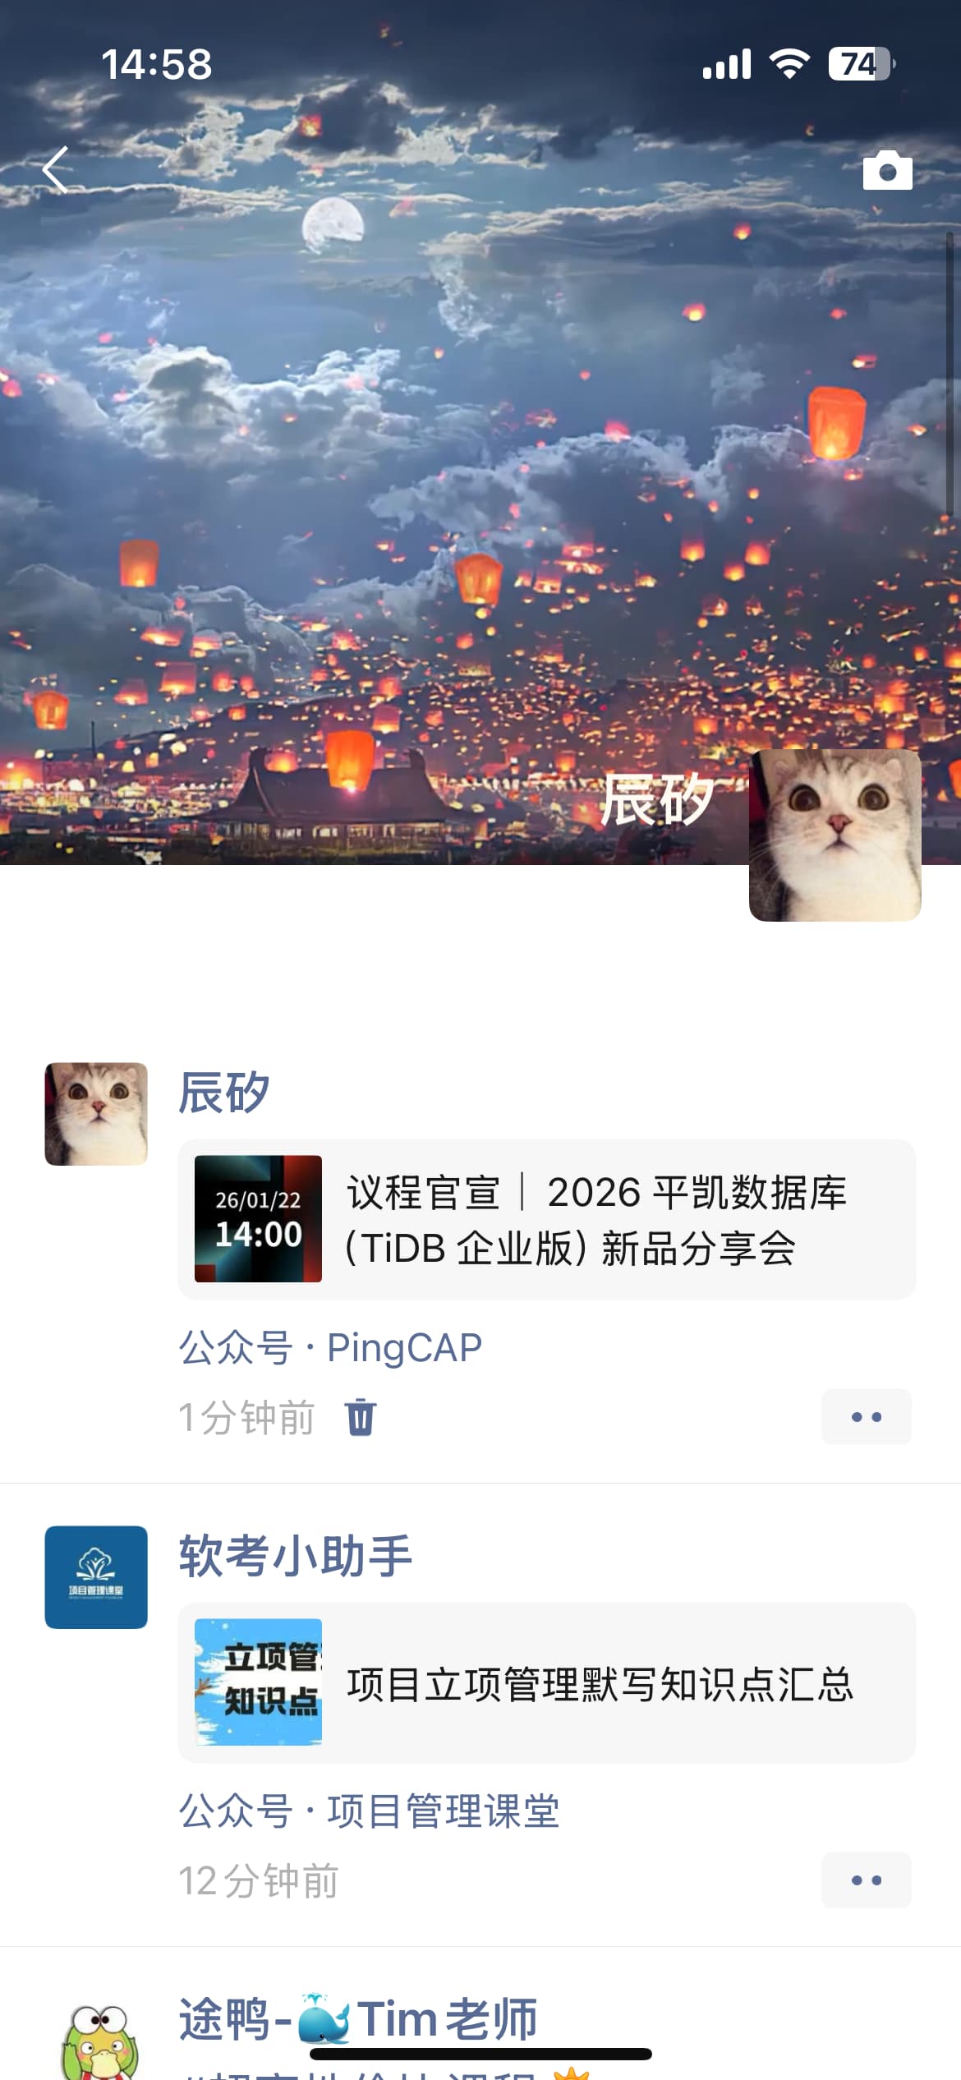
Task: Open the 公众号 · PingCAP source link
Action: (330, 1348)
